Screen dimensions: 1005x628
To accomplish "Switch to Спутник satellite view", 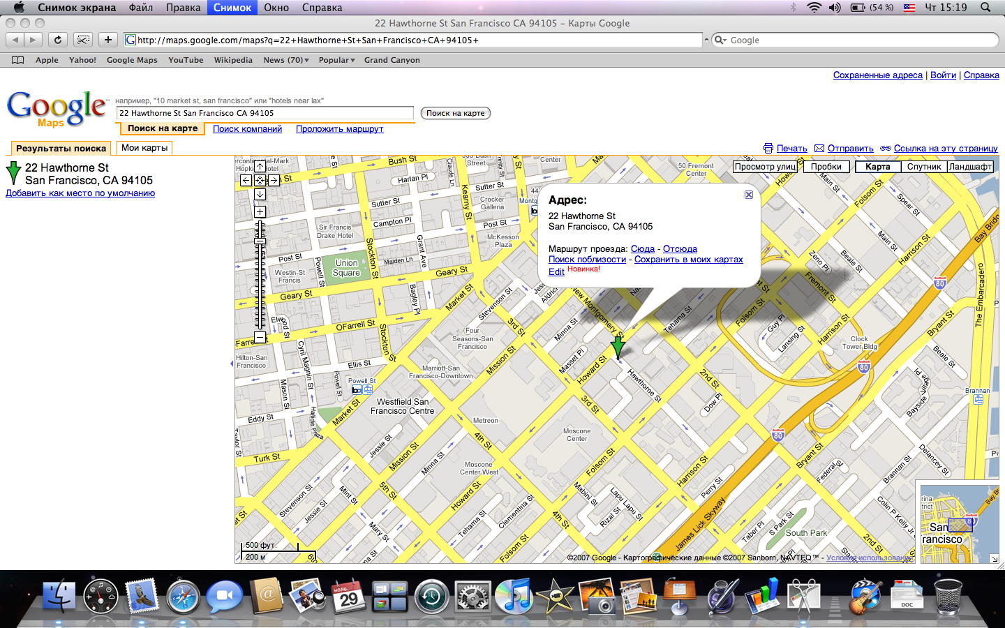I will click(924, 167).
